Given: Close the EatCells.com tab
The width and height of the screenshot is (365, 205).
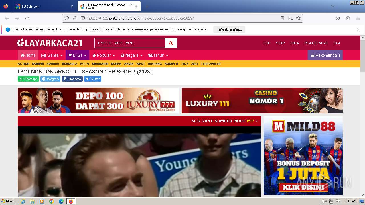Looking at the screenshot, I should pyautogui.click(x=72, y=6).
